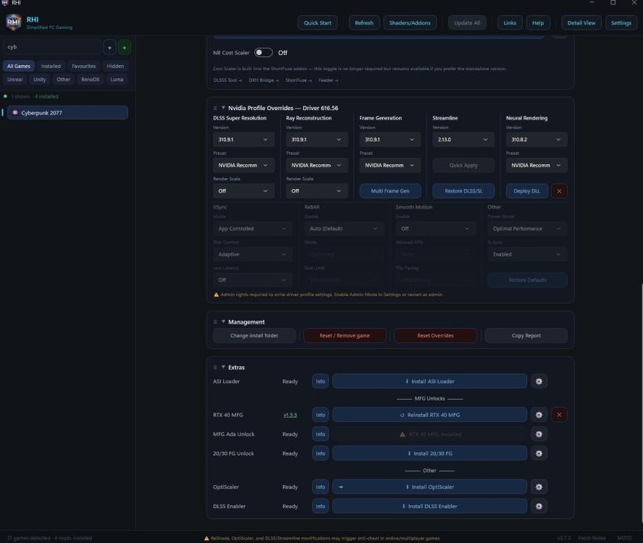Open Neural Rendering version dropdown
Image resolution: width=643 pixels, height=543 pixels.
point(537,140)
